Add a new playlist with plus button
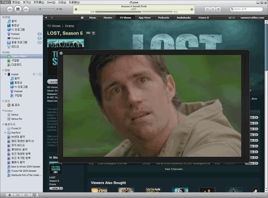This screenshot has width=268, height=198. (x=10, y=195)
